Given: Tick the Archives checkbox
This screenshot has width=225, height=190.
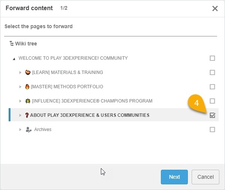Looking at the screenshot, I should [212, 130].
